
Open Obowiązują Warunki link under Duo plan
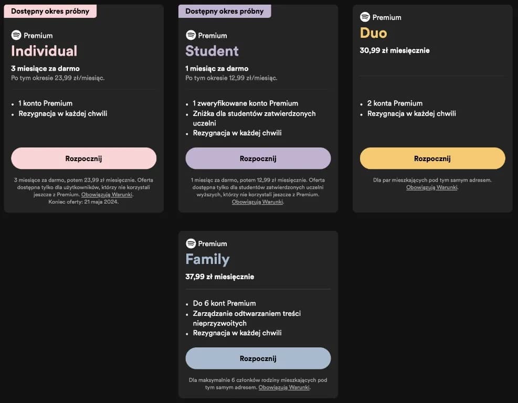[x=432, y=187]
